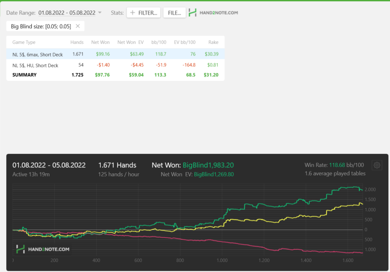Select the NL 5$, HU, Short Deck row
This screenshot has height=272, width=390.
coord(116,65)
